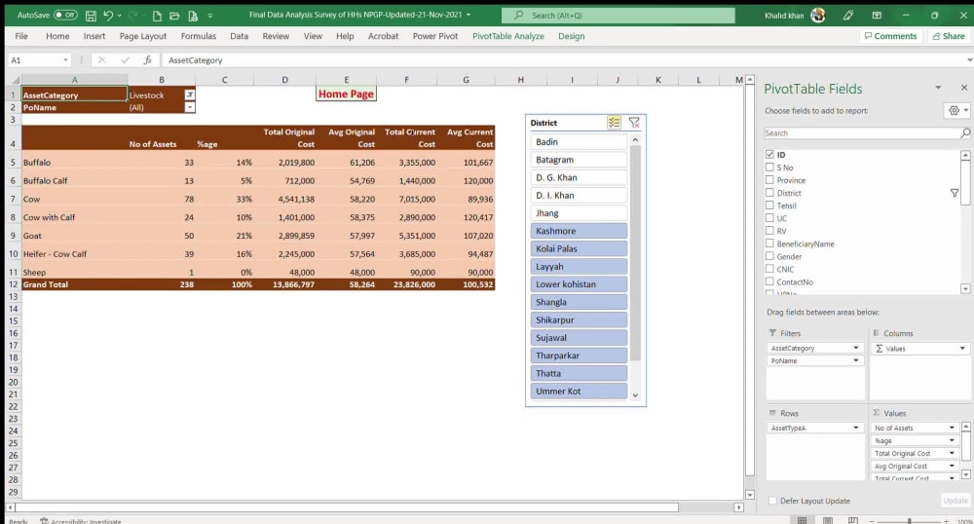
Task: Click the zoom in plus button
Action: tap(946, 521)
